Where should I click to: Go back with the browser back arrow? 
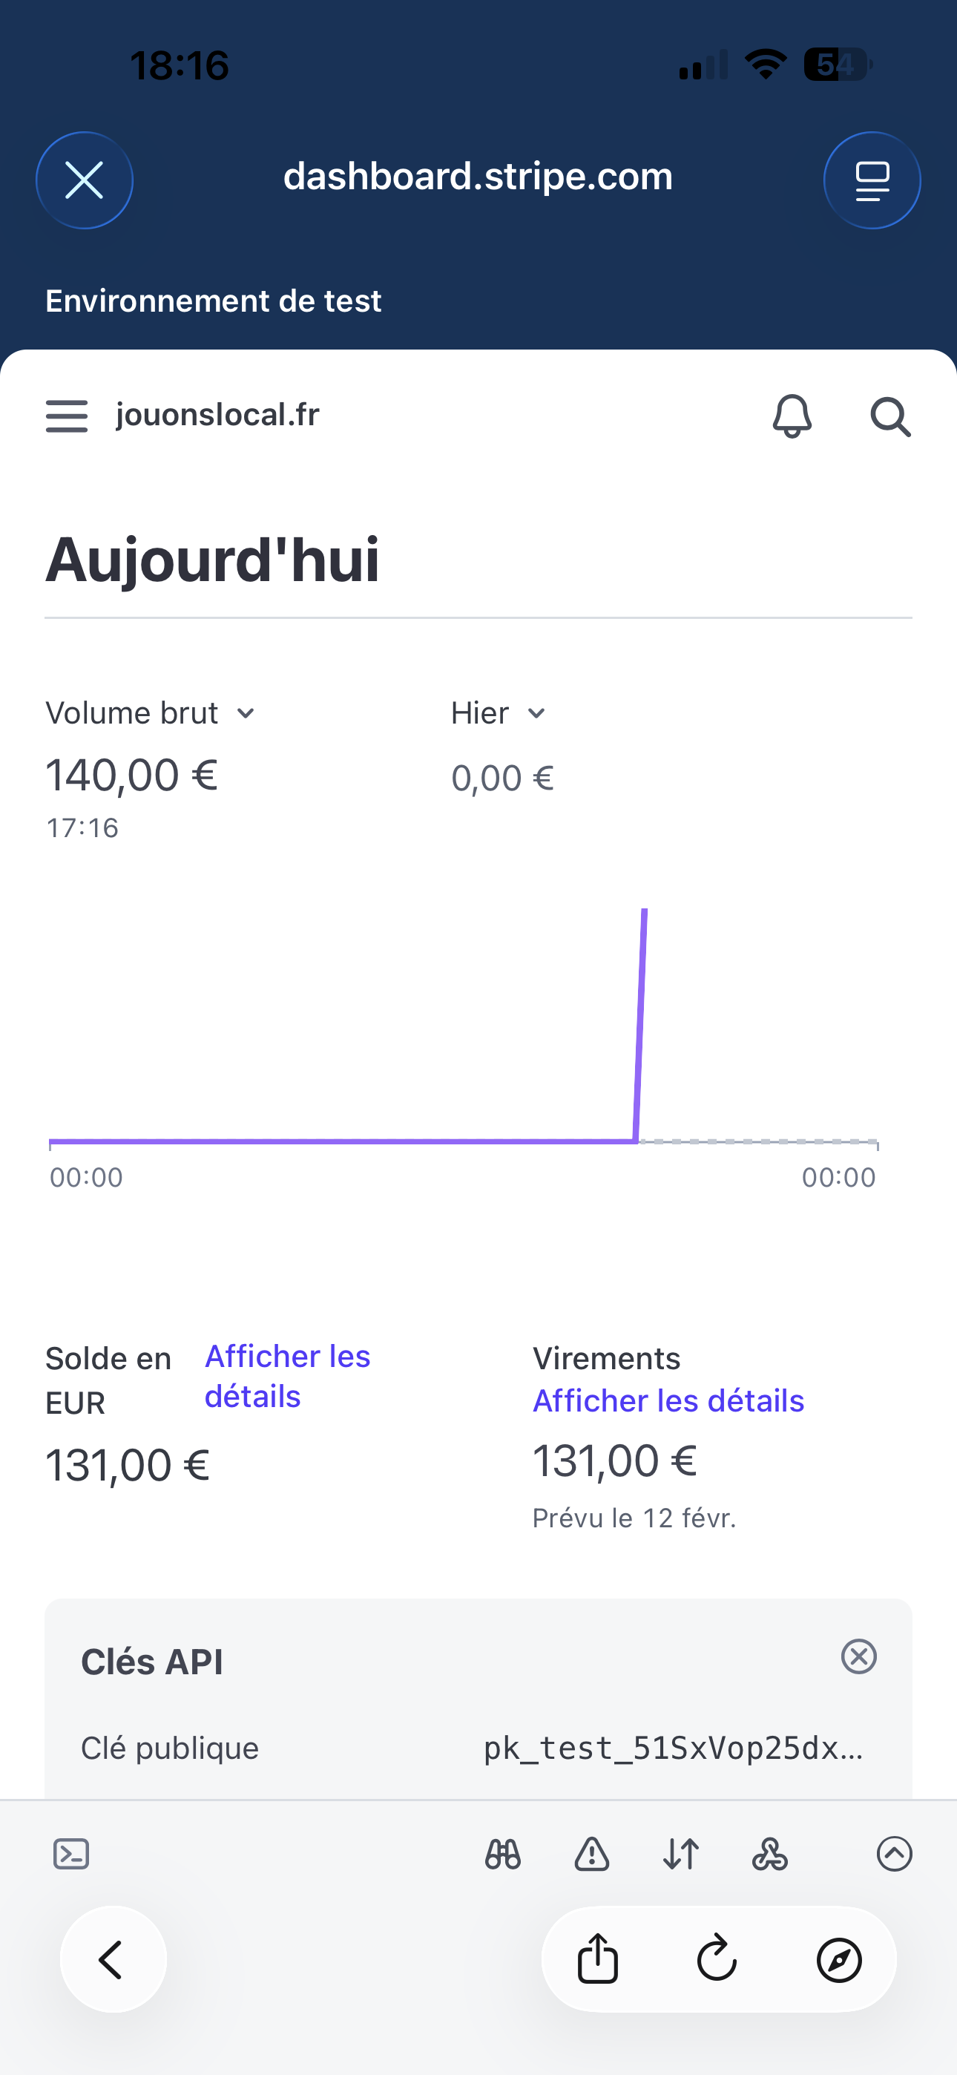(113, 1959)
